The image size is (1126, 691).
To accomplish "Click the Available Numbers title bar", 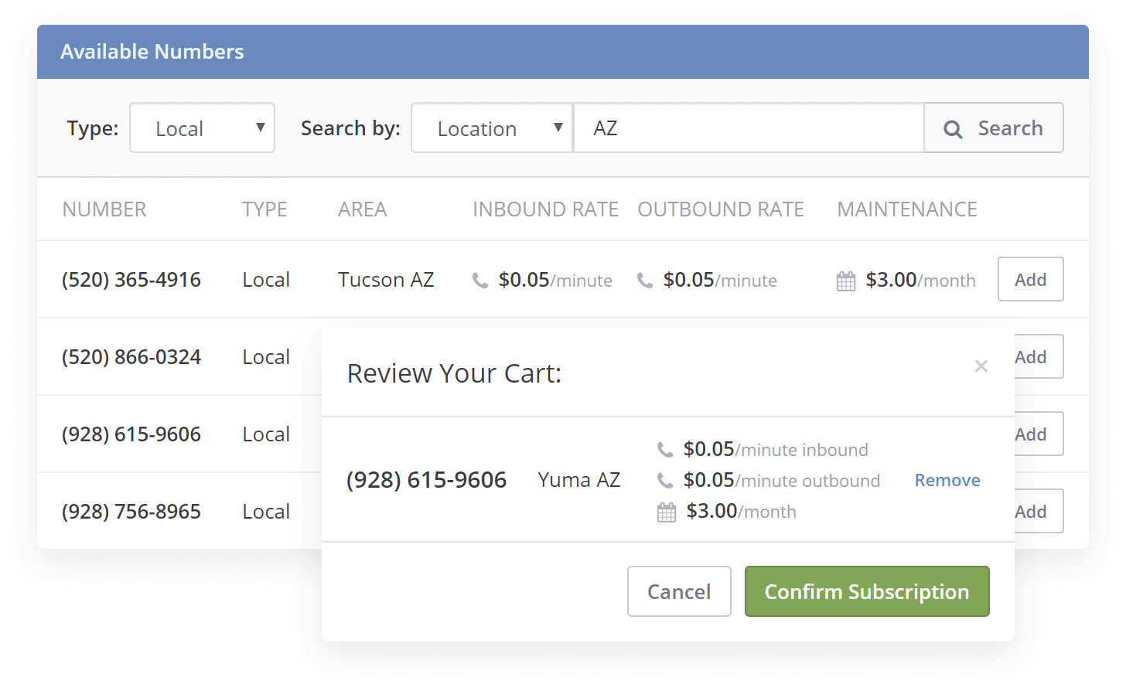I will click(x=152, y=51).
